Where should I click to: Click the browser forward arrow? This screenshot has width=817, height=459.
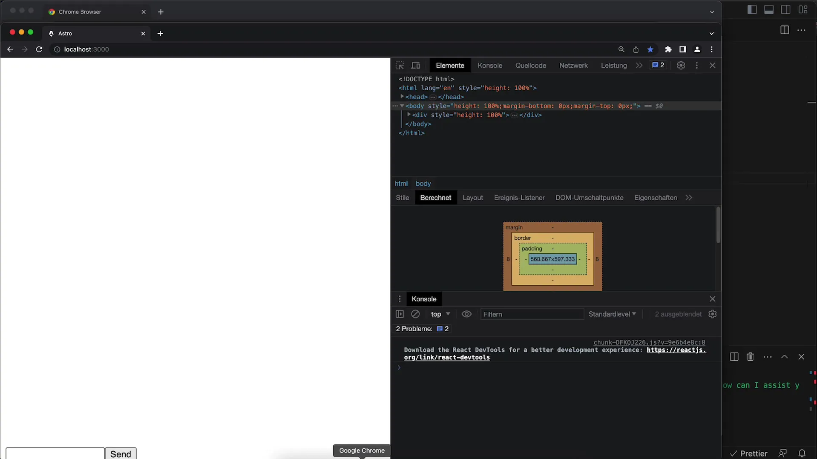pos(25,49)
